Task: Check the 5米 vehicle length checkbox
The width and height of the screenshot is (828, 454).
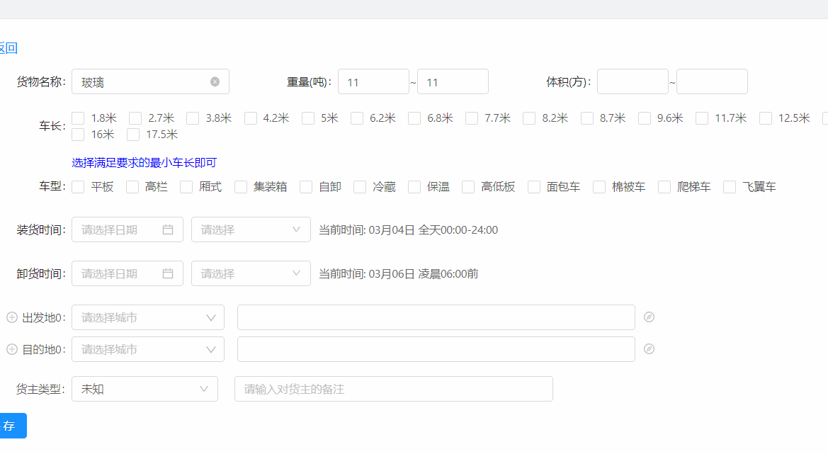Action: [x=308, y=118]
